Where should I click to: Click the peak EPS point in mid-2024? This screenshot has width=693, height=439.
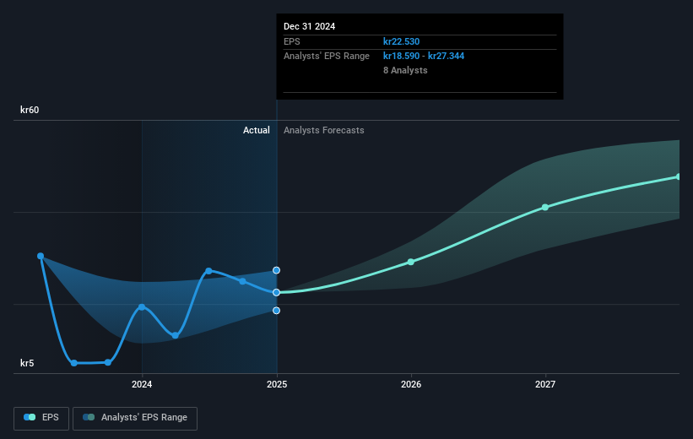pos(208,270)
